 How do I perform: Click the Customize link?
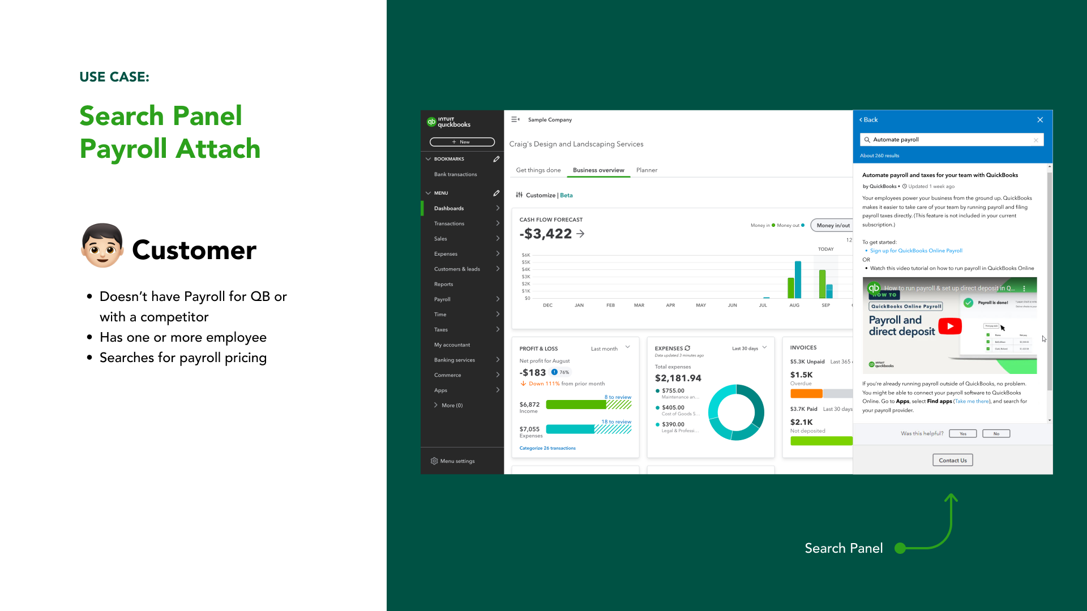(541, 195)
